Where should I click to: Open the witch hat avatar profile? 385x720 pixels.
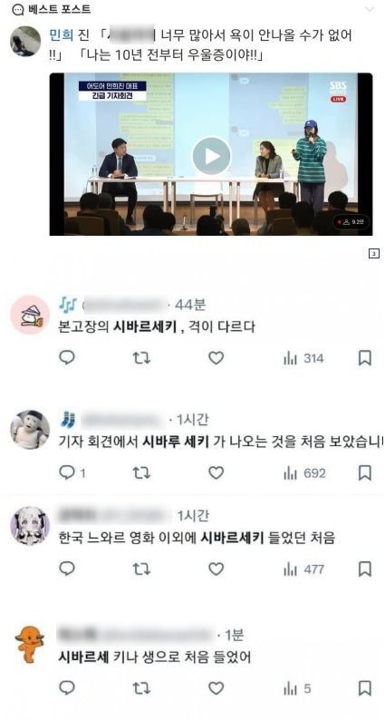(x=30, y=315)
